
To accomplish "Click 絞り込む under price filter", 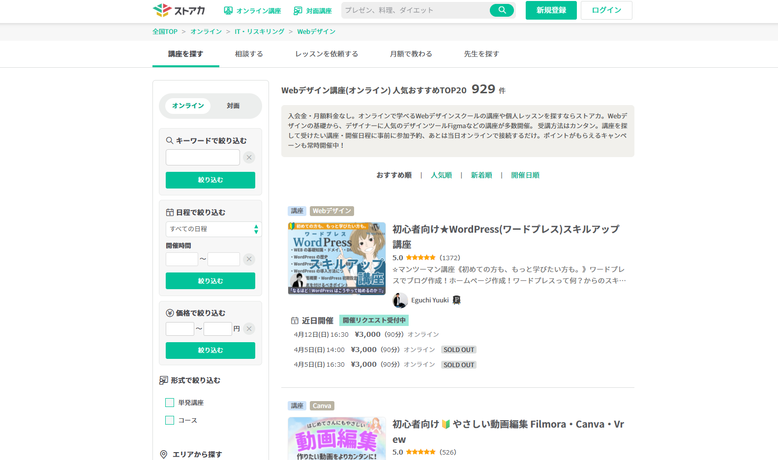I will (x=210, y=351).
